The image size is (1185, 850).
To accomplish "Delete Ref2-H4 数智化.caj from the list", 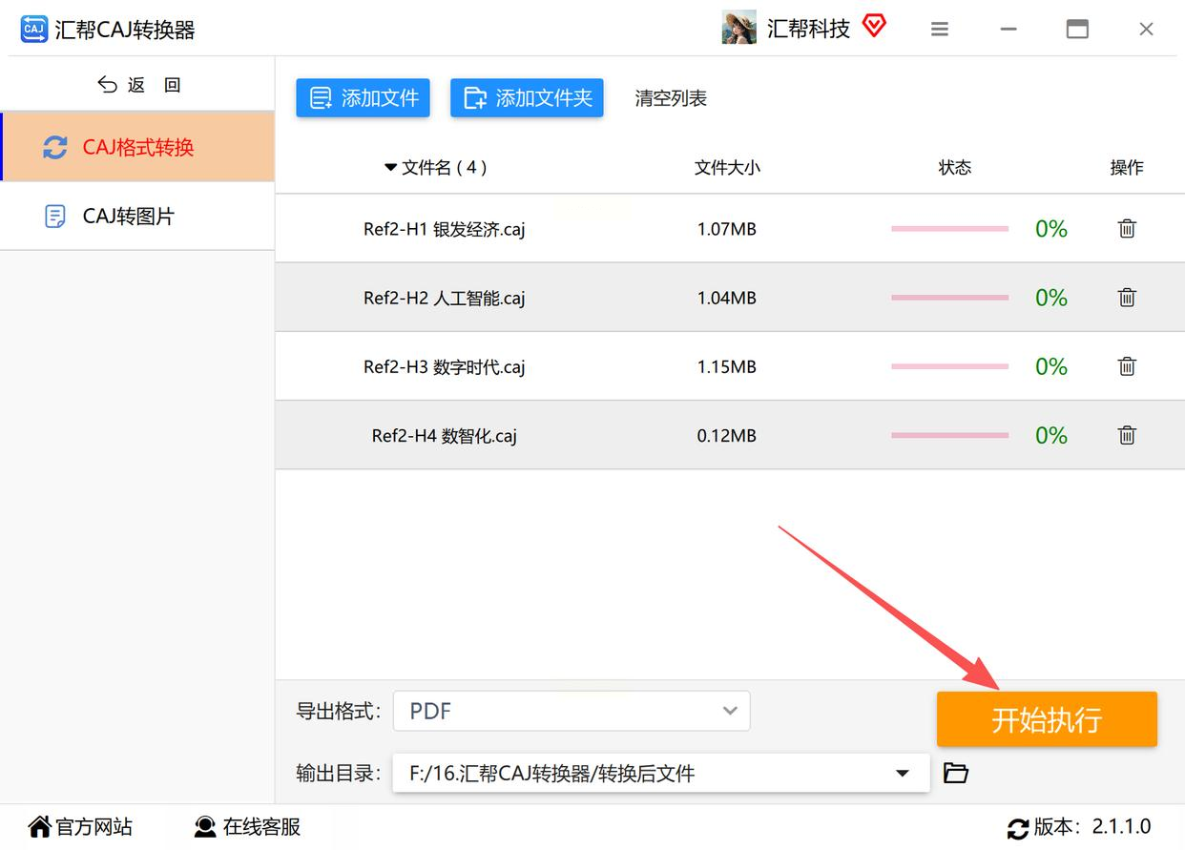I will click(x=1127, y=435).
